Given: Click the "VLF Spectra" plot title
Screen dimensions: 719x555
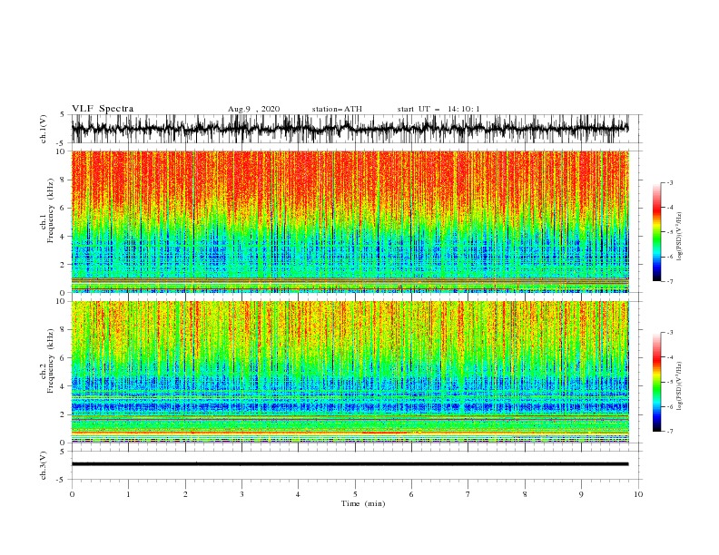Looking at the screenshot, I should (x=103, y=109).
